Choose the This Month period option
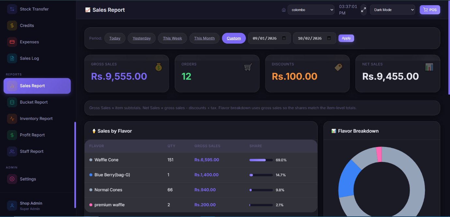The image size is (450, 217). (x=204, y=38)
